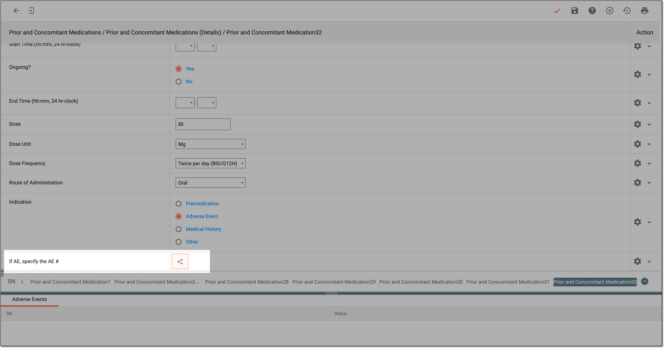Viewport: 664px width, 348px height.
Task: Select Other radio for Indication
Action: tap(178, 242)
